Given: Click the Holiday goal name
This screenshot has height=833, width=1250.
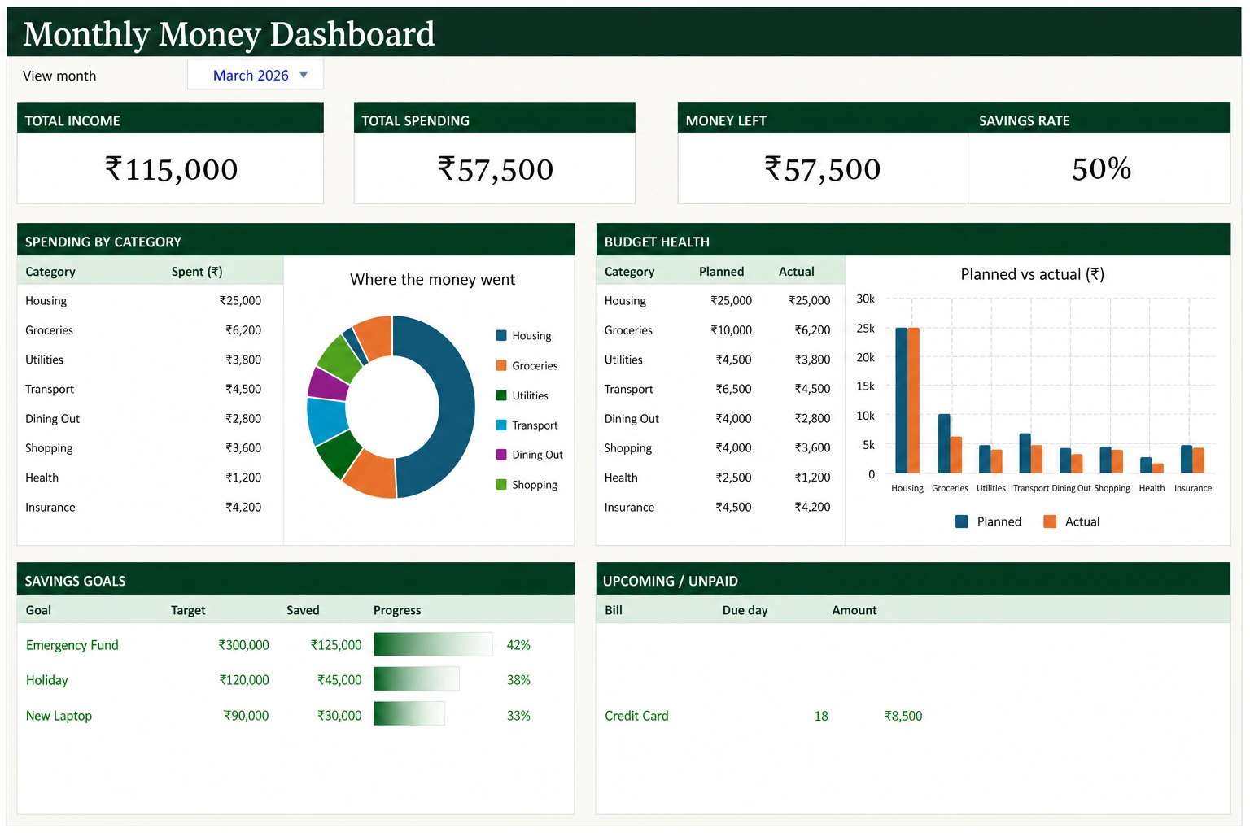Looking at the screenshot, I should pyautogui.click(x=46, y=680).
